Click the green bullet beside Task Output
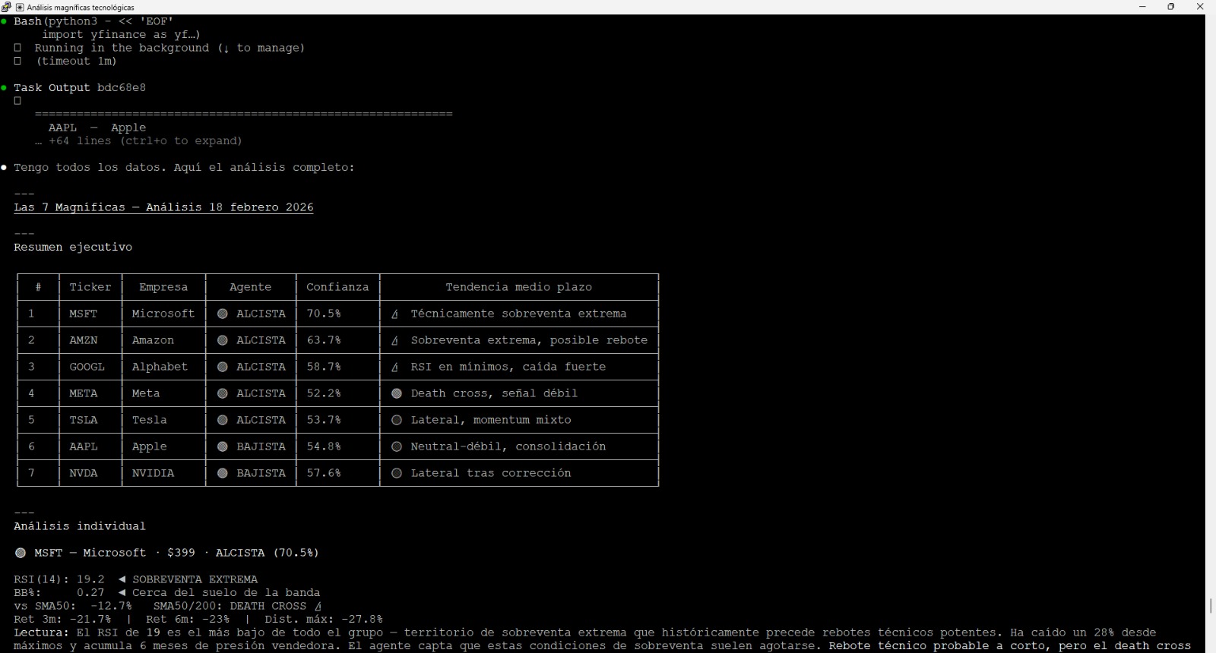 [x=4, y=87]
